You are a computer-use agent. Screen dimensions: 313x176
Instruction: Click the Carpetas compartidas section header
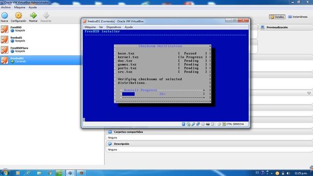(209, 132)
